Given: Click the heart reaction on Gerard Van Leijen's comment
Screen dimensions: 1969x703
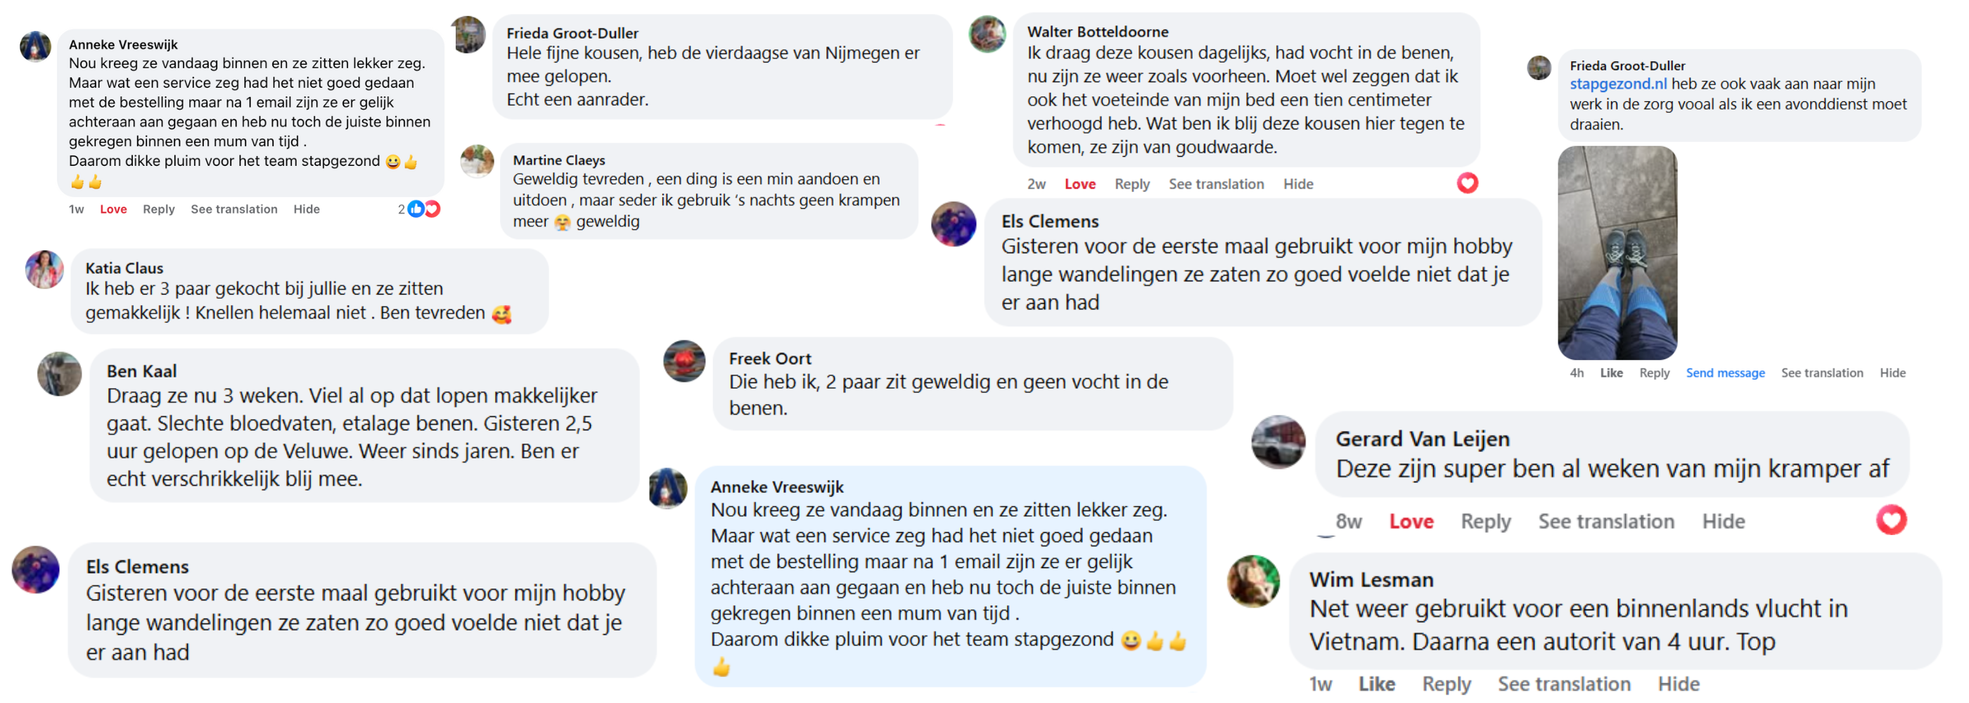Looking at the screenshot, I should tap(1890, 520).
